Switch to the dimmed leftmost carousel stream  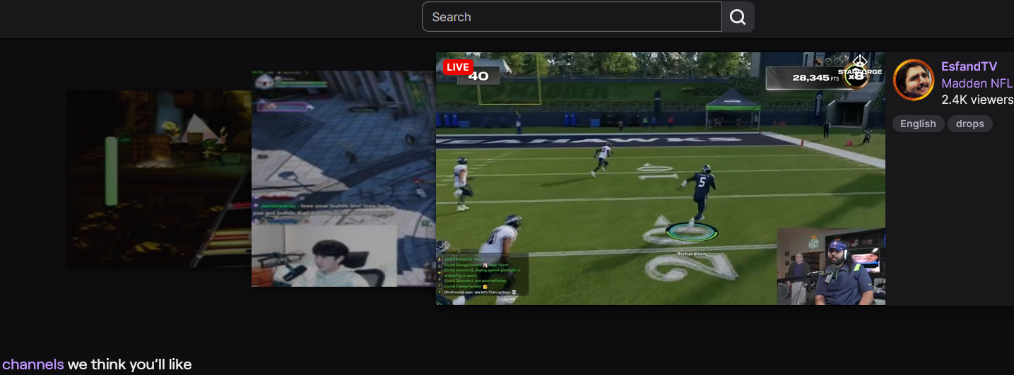click(x=159, y=179)
